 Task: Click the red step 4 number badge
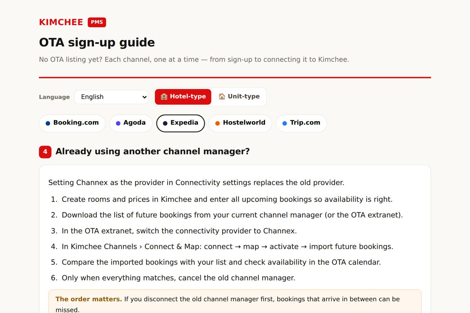pyautogui.click(x=45, y=152)
